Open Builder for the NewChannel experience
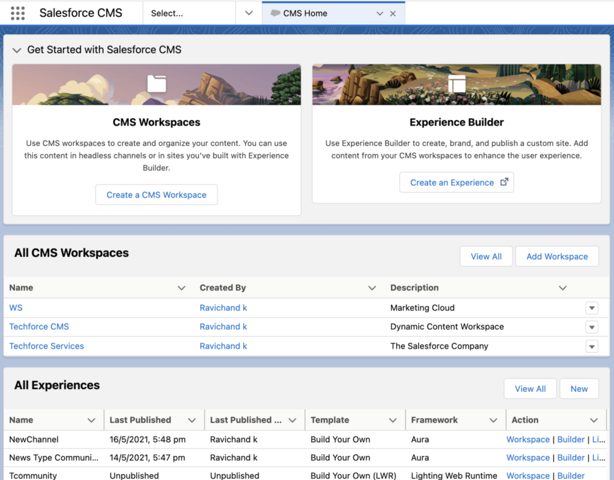The image size is (614, 480). point(570,439)
